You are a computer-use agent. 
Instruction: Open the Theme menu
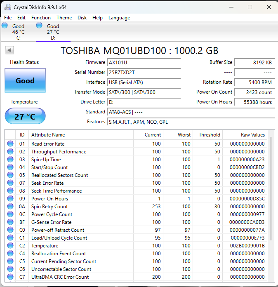64,18
